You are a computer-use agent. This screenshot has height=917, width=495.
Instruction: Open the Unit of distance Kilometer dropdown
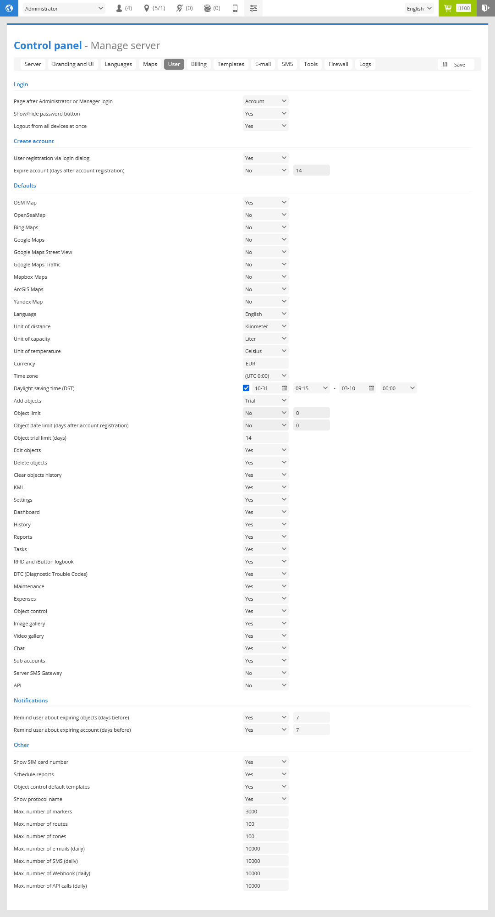tap(266, 326)
